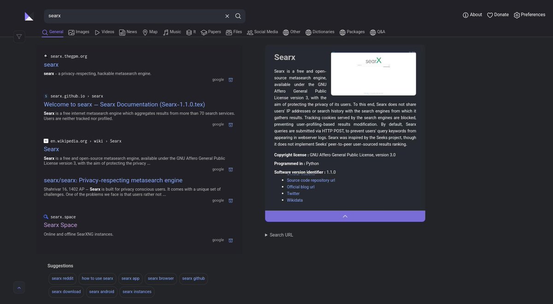Open the 'Searx Space' result title

tap(60, 225)
